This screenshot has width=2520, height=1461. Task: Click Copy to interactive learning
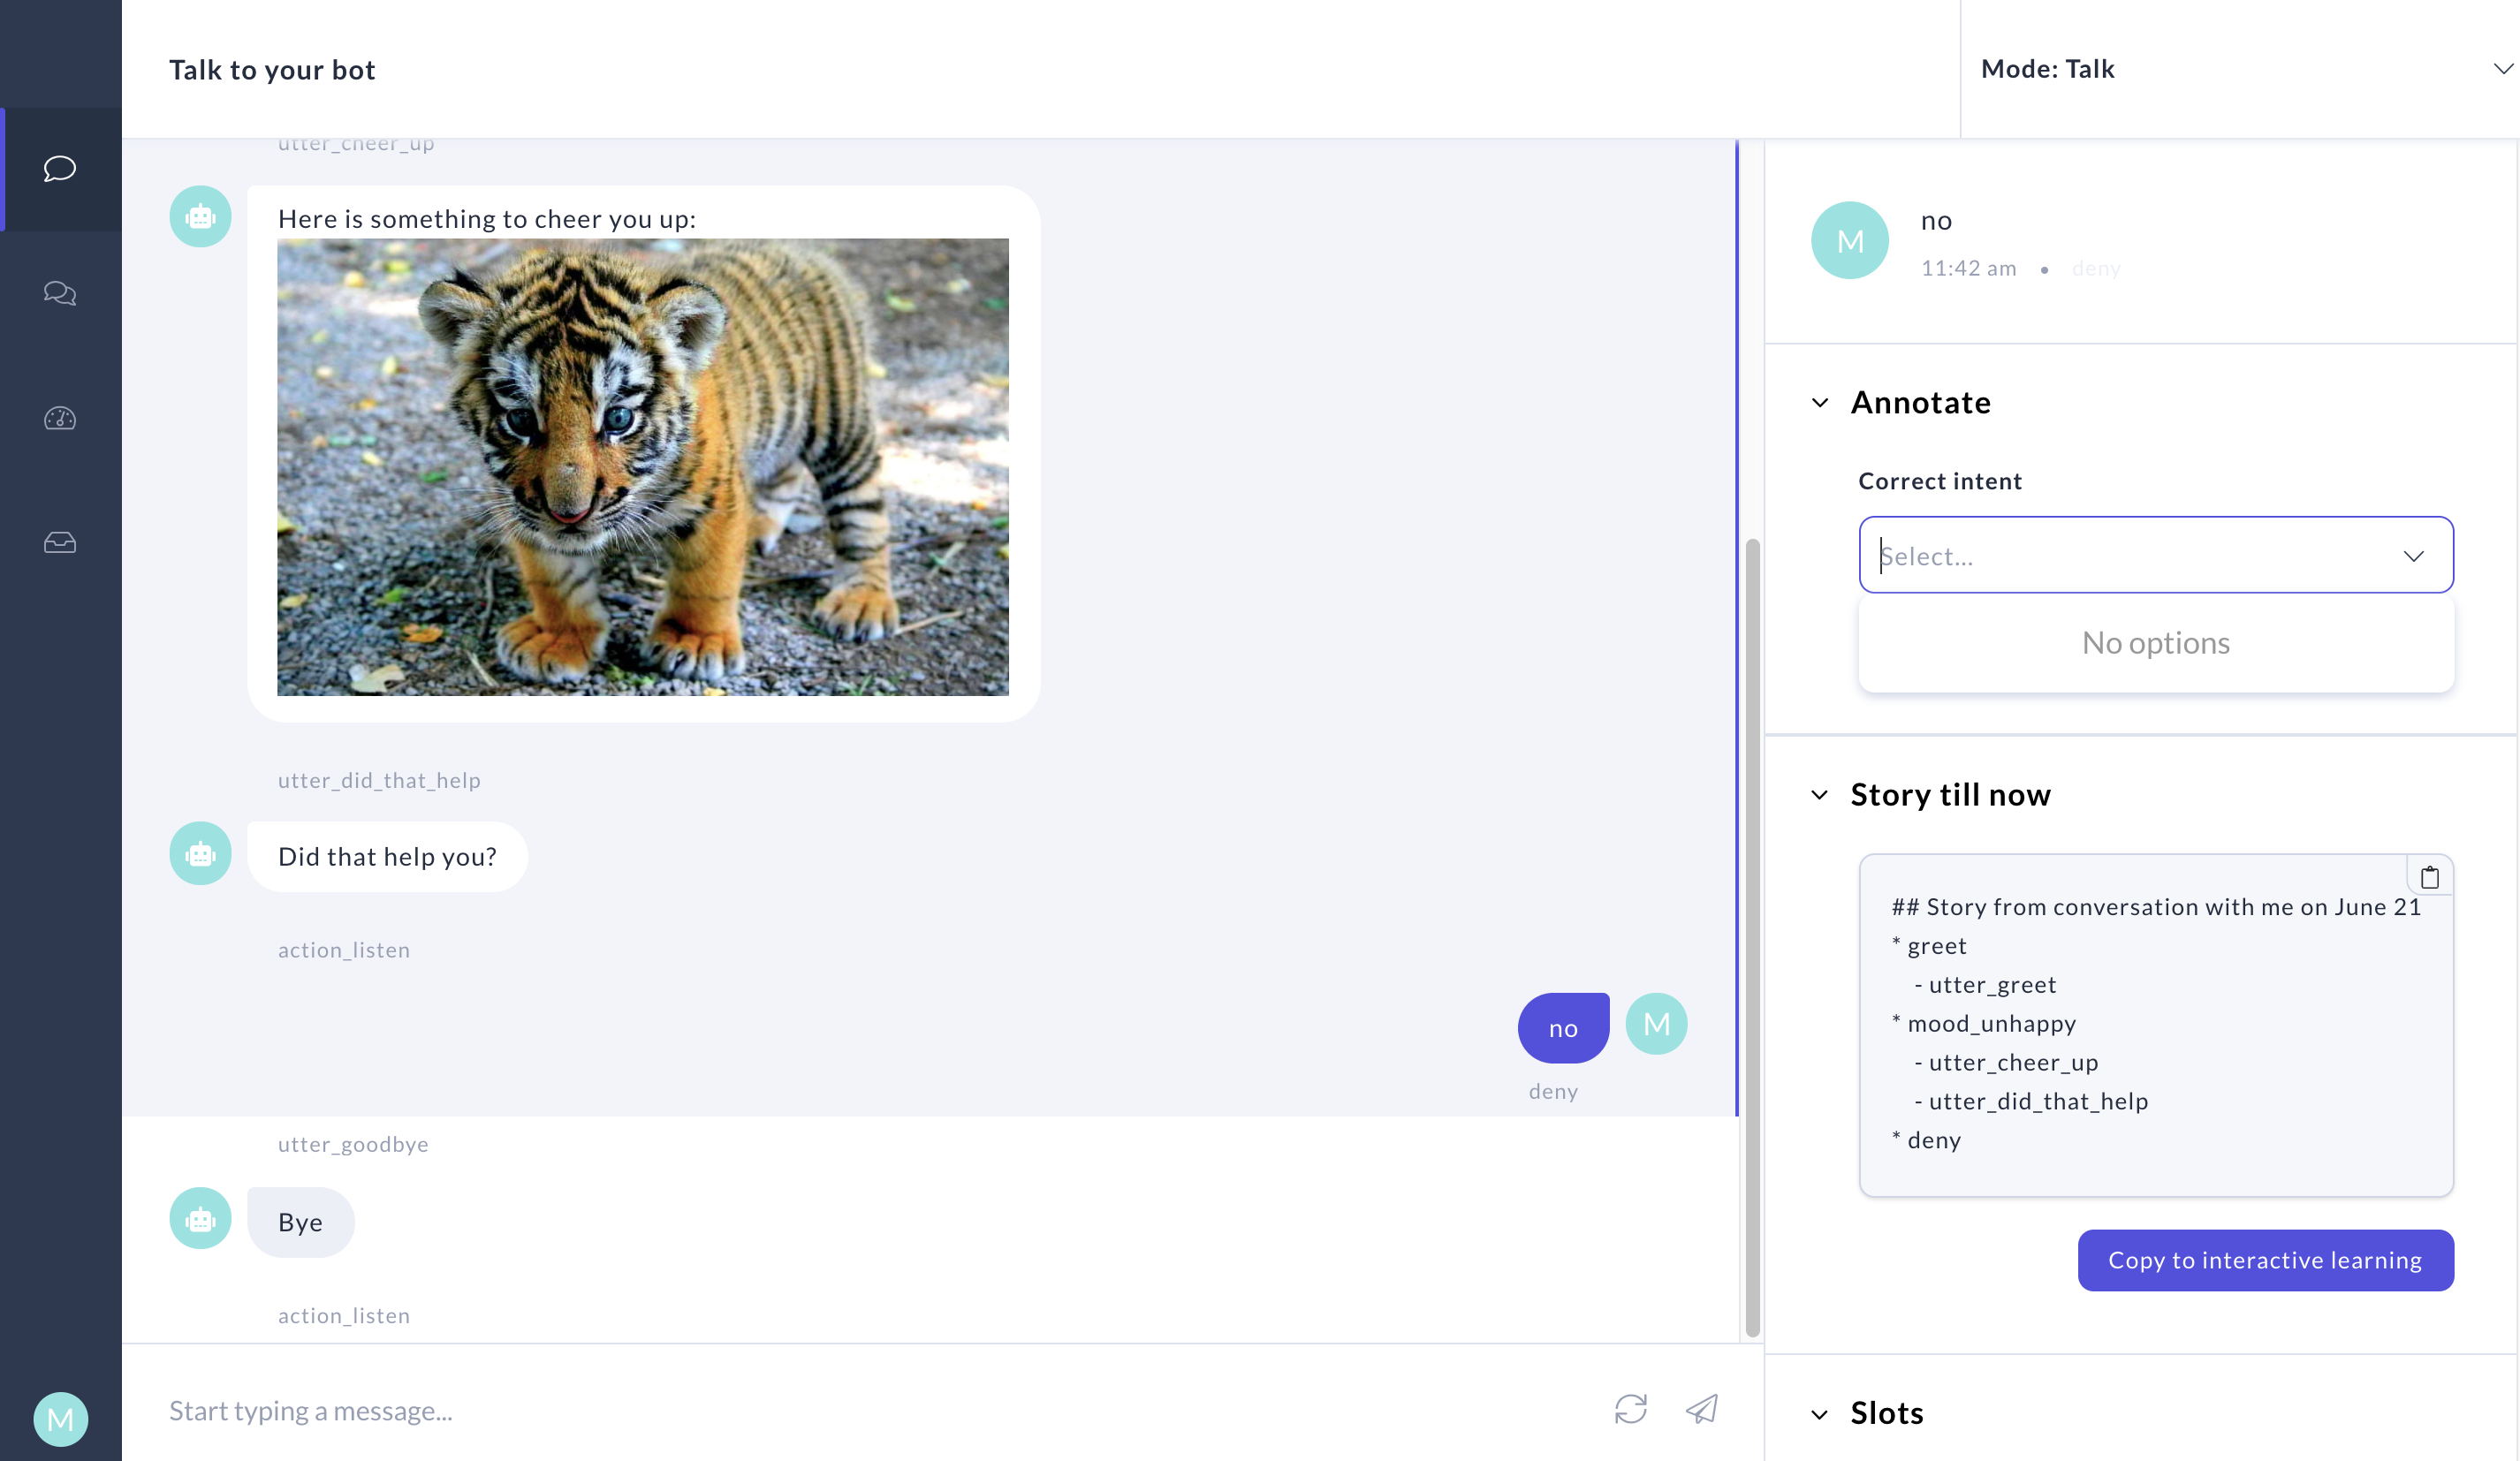click(x=2265, y=1260)
